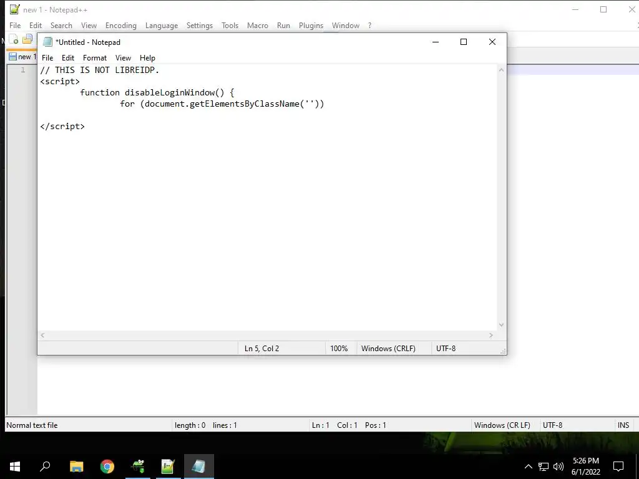Click Notepad horizontal scrollbar left arrow
Image resolution: width=639 pixels, height=479 pixels.
click(42, 335)
